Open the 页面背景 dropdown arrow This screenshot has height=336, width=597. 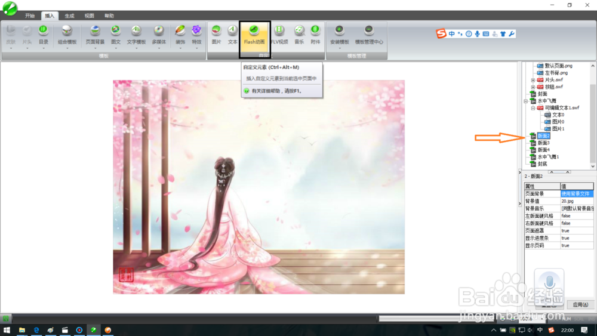[95, 48]
